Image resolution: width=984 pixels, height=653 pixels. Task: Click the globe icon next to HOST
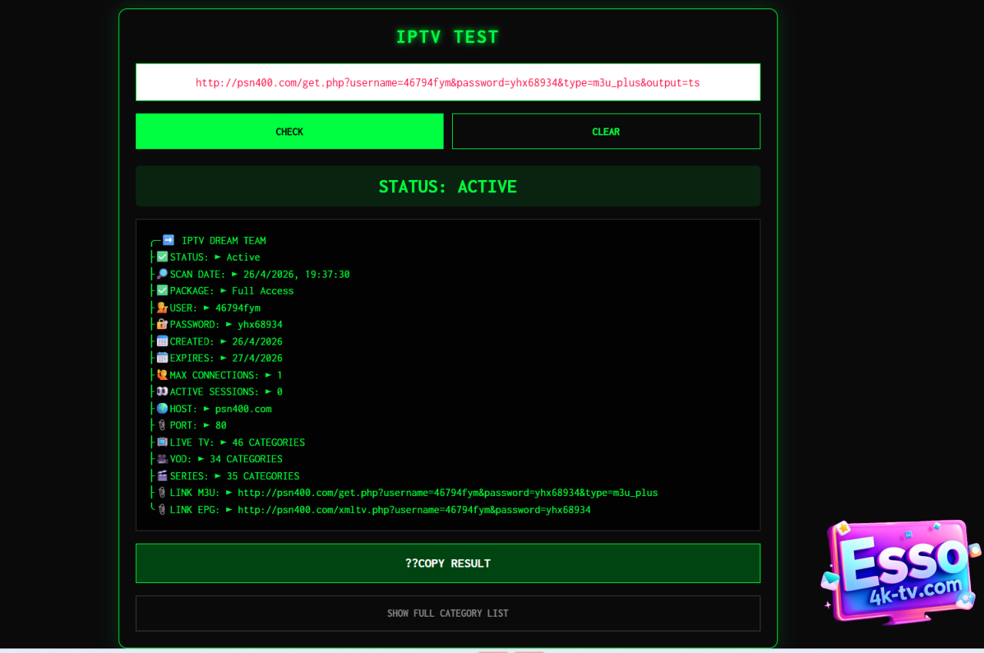(162, 408)
